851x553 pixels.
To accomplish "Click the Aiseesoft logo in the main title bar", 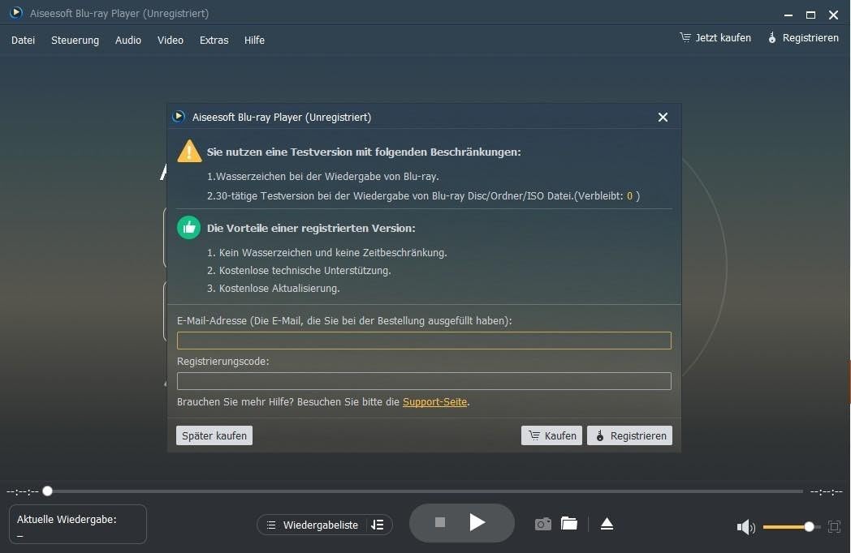I will coord(16,12).
